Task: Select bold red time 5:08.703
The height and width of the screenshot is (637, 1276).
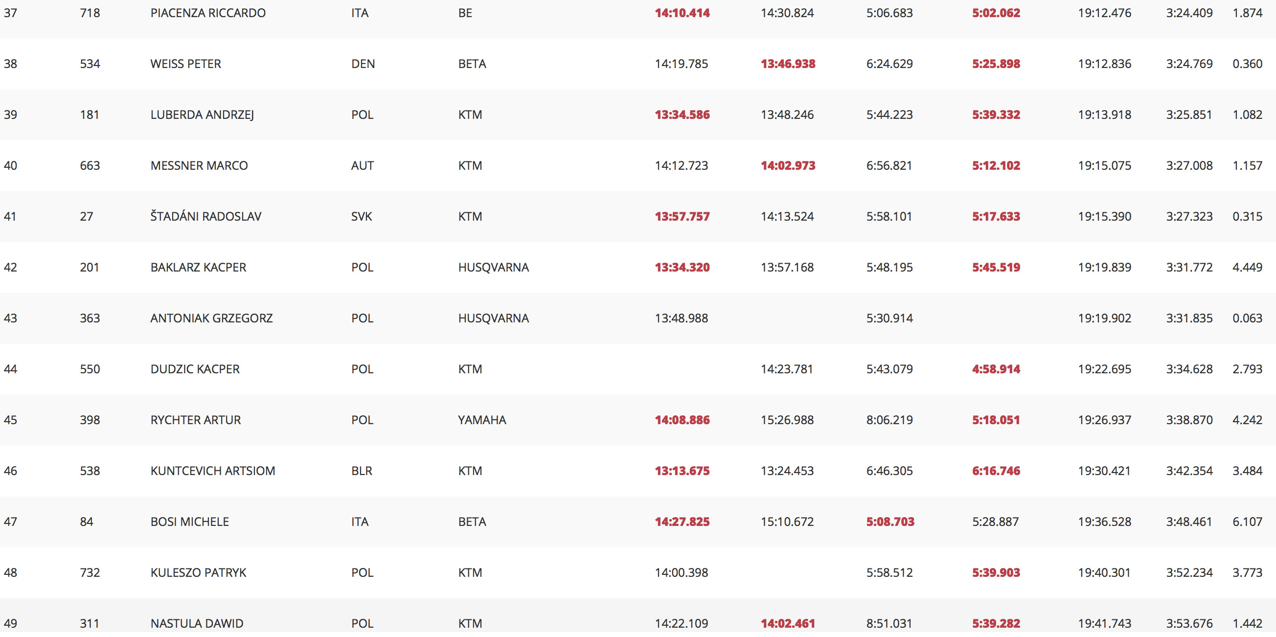Action: [x=890, y=522]
